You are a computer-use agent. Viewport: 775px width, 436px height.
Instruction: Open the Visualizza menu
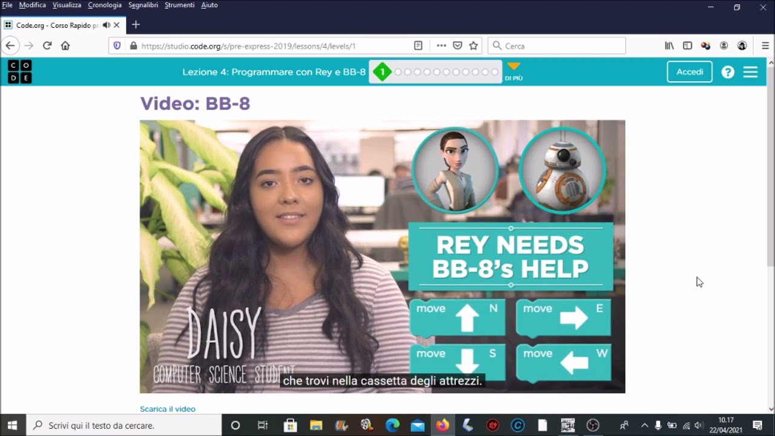[67, 5]
